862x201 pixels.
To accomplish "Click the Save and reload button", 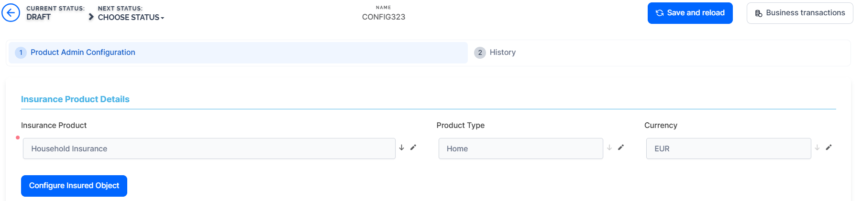I will pyautogui.click(x=690, y=13).
